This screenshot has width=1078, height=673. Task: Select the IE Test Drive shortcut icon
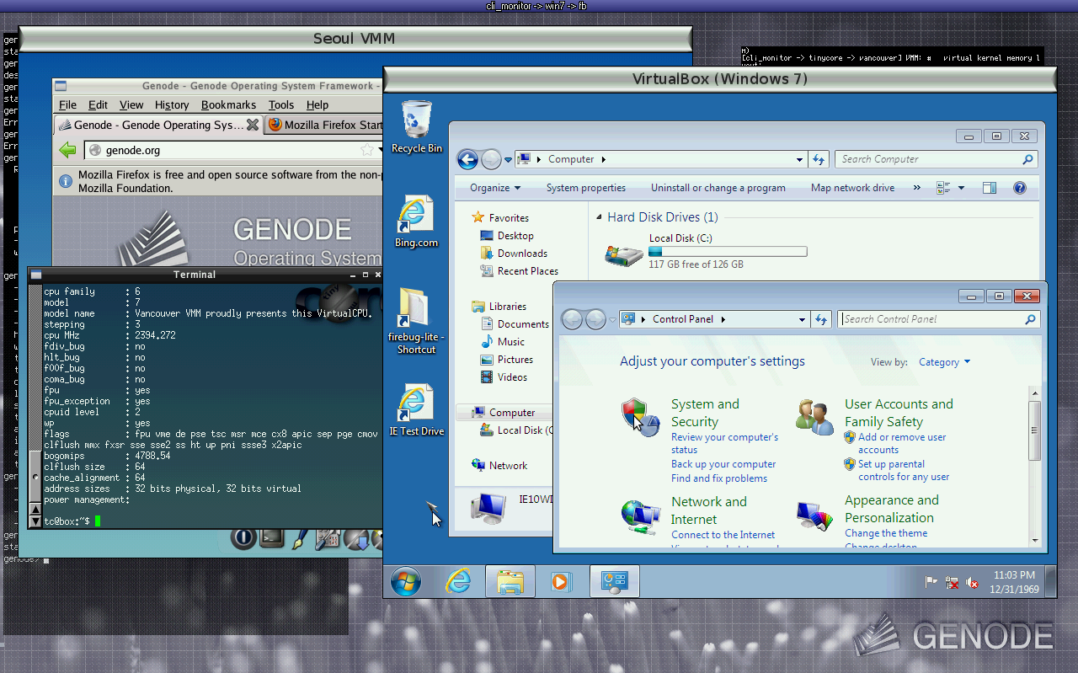[x=416, y=410]
